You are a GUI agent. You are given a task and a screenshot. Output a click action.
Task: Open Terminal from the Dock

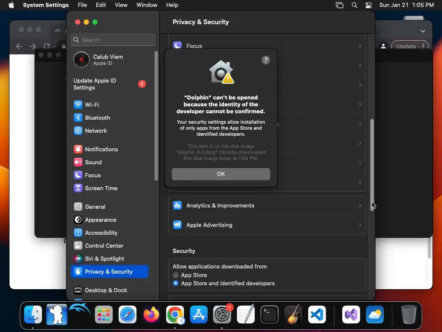click(269, 315)
